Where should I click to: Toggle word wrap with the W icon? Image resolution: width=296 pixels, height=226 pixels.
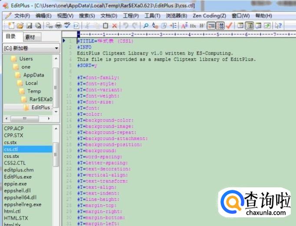[x=202, y=26]
